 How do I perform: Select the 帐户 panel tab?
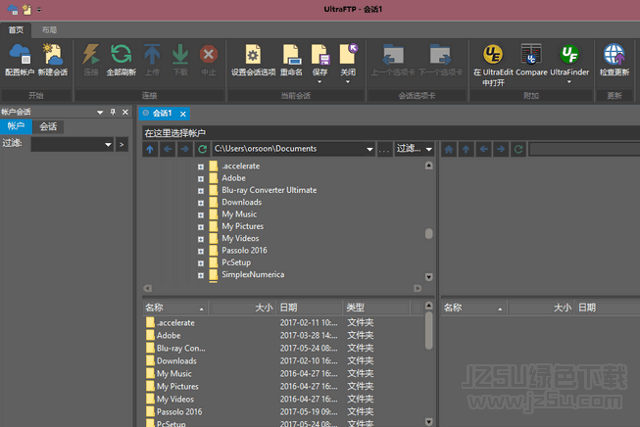(x=16, y=126)
